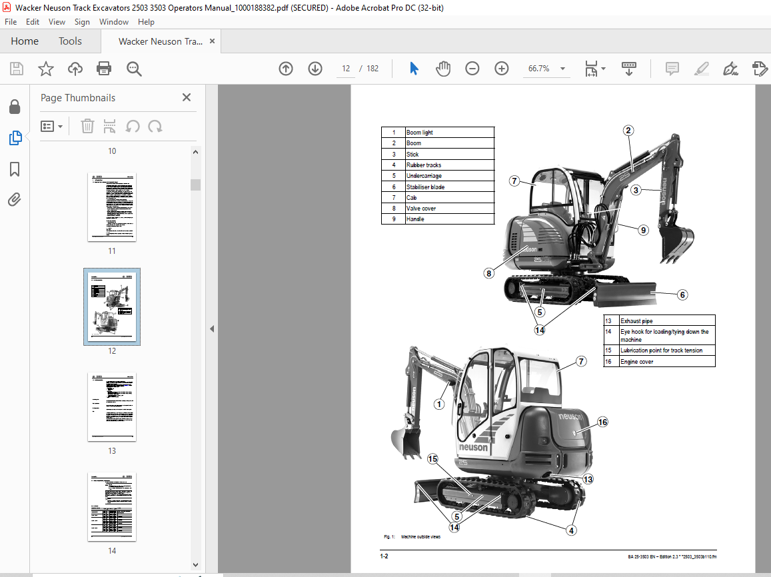Click the thumbnail panel scrollbar handle
The width and height of the screenshot is (771, 577).
pyautogui.click(x=196, y=185)
